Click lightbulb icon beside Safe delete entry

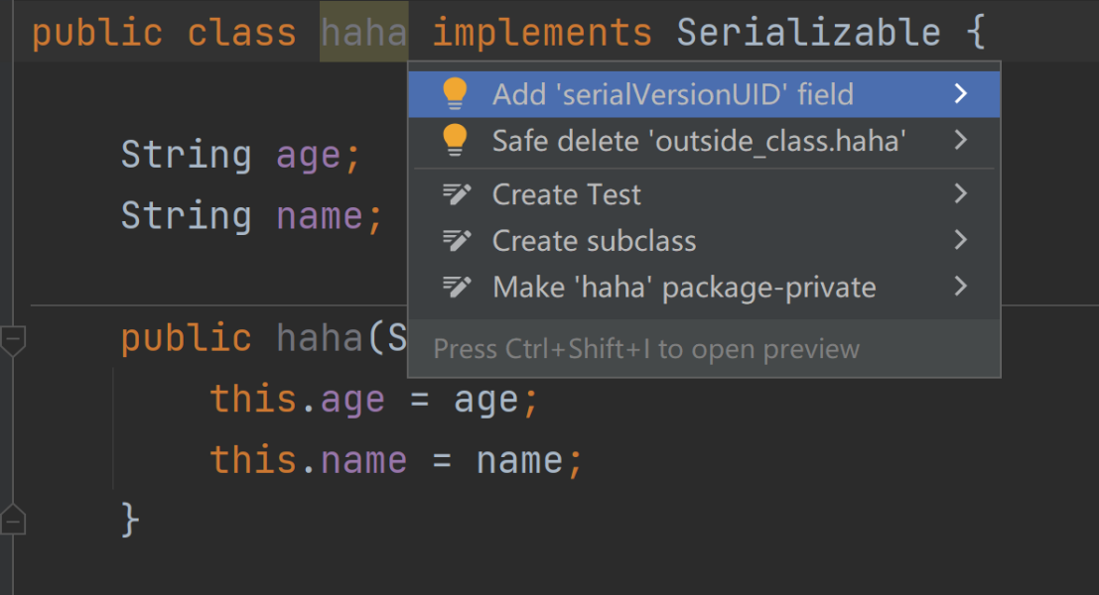pyautogui.click(x=455, y=140)
